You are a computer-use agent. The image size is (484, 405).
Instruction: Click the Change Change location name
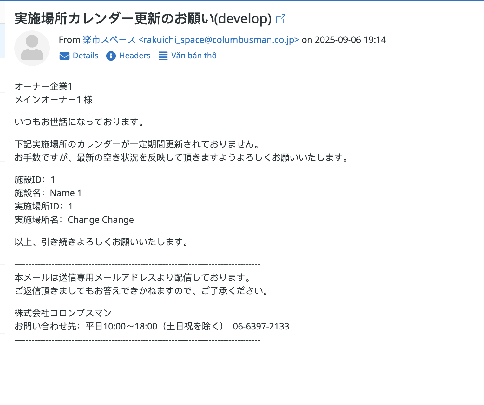pyautogui.click(x=101, y=220)
